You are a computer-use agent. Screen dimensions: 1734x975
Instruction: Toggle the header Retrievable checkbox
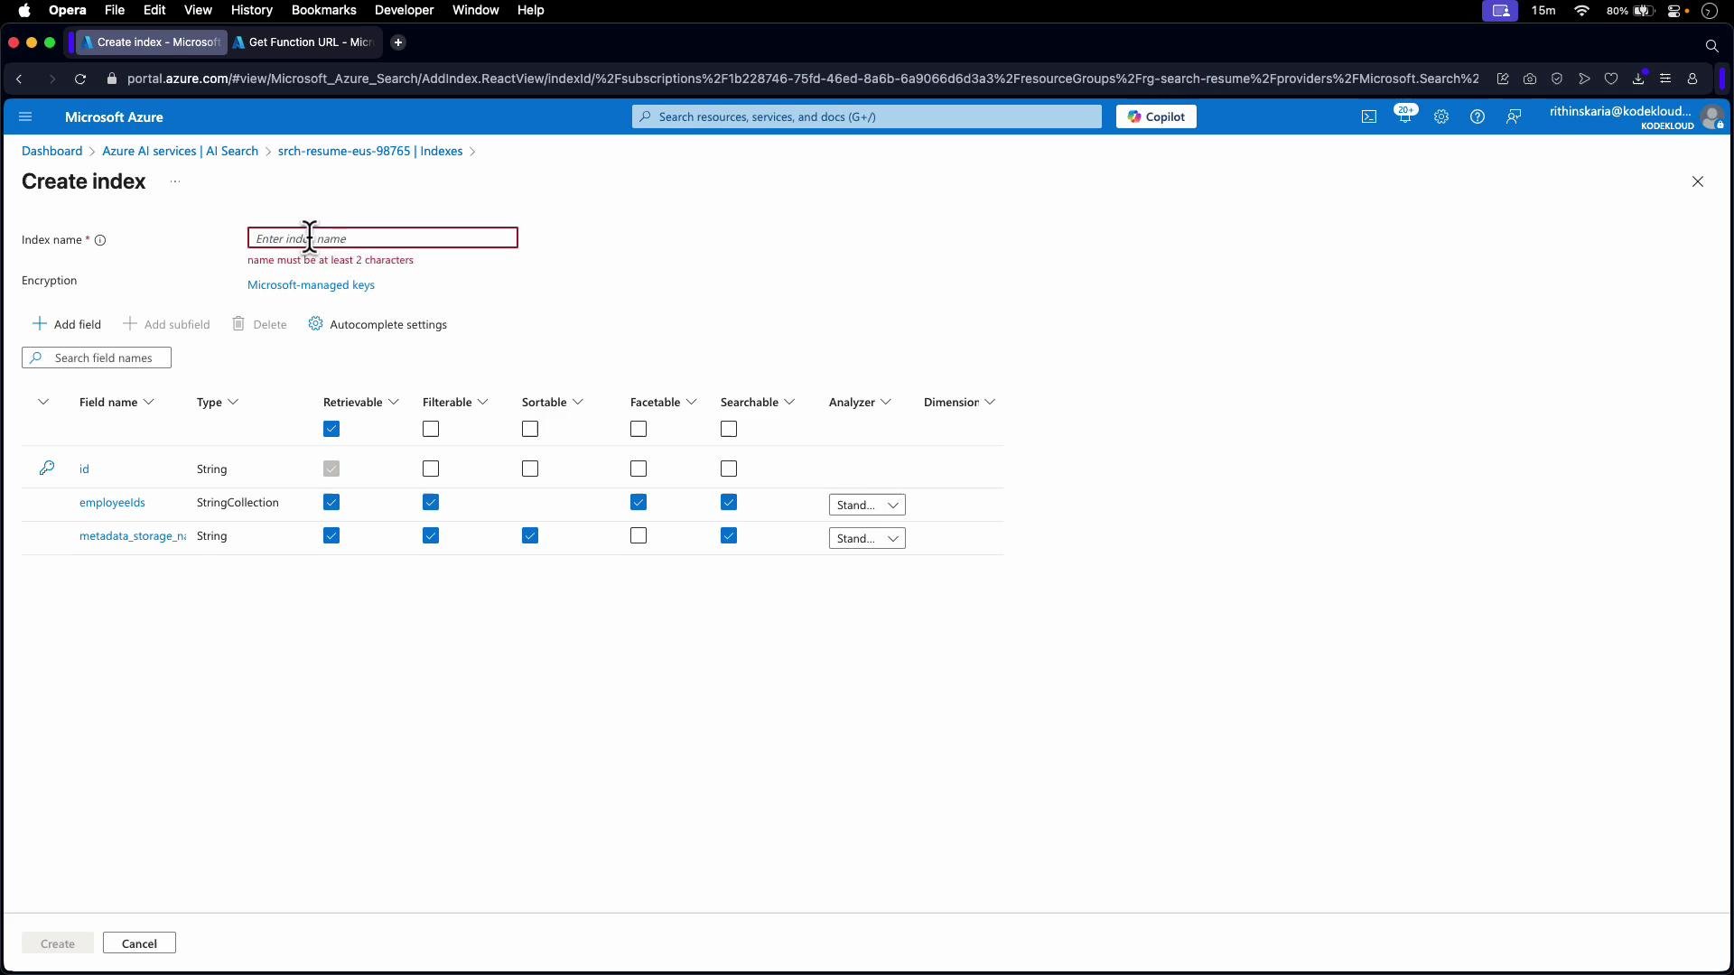point(331,429)
